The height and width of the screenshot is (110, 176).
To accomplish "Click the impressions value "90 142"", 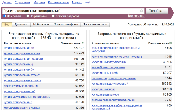I will point(80,64).
